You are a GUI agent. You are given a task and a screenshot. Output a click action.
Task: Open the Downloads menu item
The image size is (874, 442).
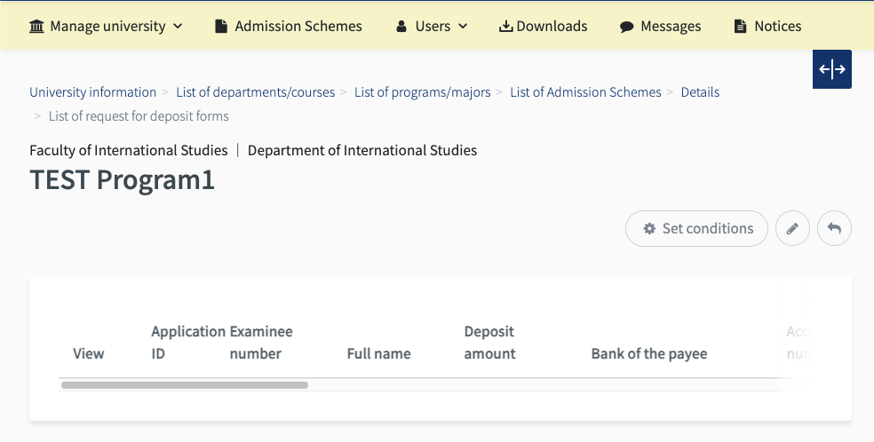point(552,26)
